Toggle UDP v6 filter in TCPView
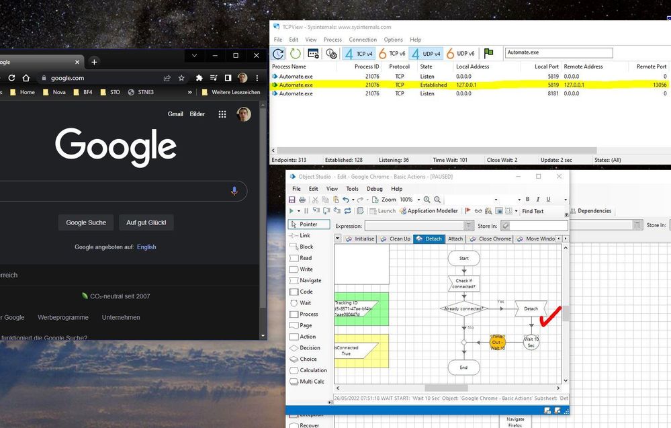 [x=461, y=54]
